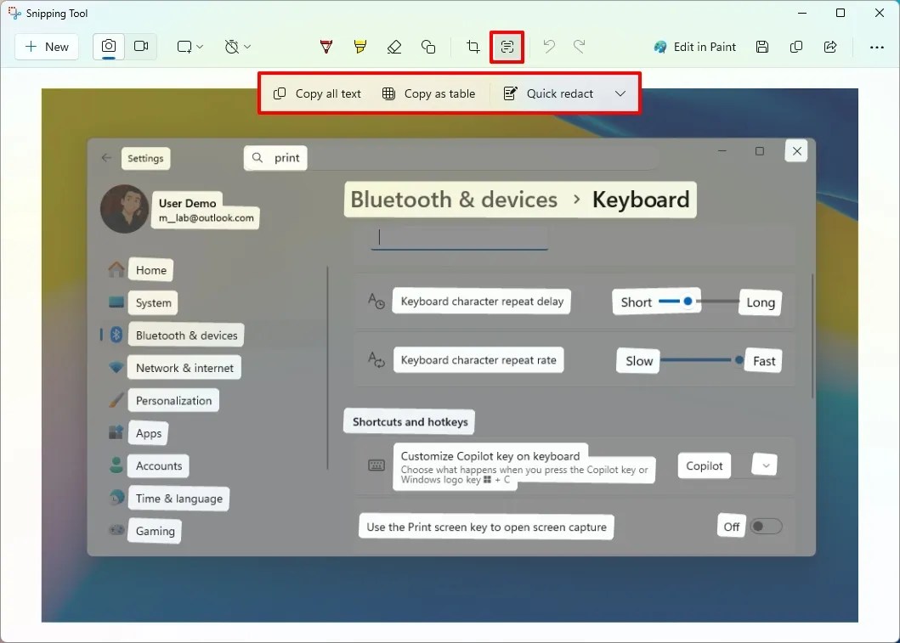Image resolution: width=900 pixels, height=643 pixels.
Task: Click Copy all text
Action: (x=317, y=93)
